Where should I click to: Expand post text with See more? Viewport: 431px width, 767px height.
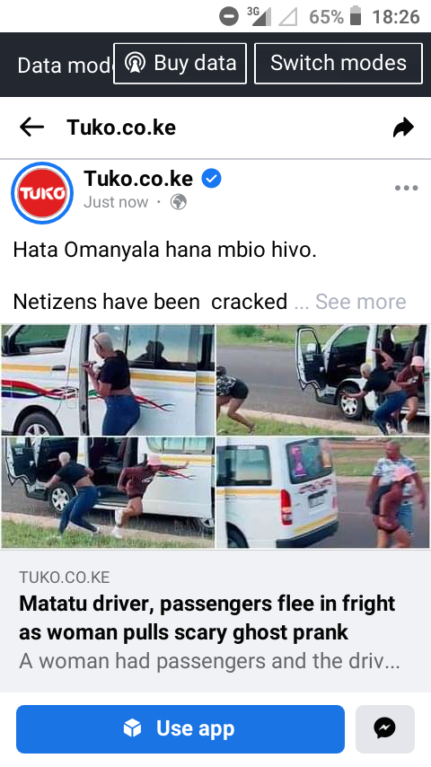click(361, 302)
